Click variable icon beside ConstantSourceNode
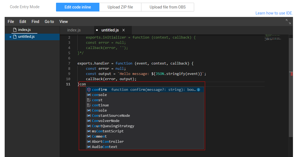The image size is (296, 157). [x=89, y=116]
